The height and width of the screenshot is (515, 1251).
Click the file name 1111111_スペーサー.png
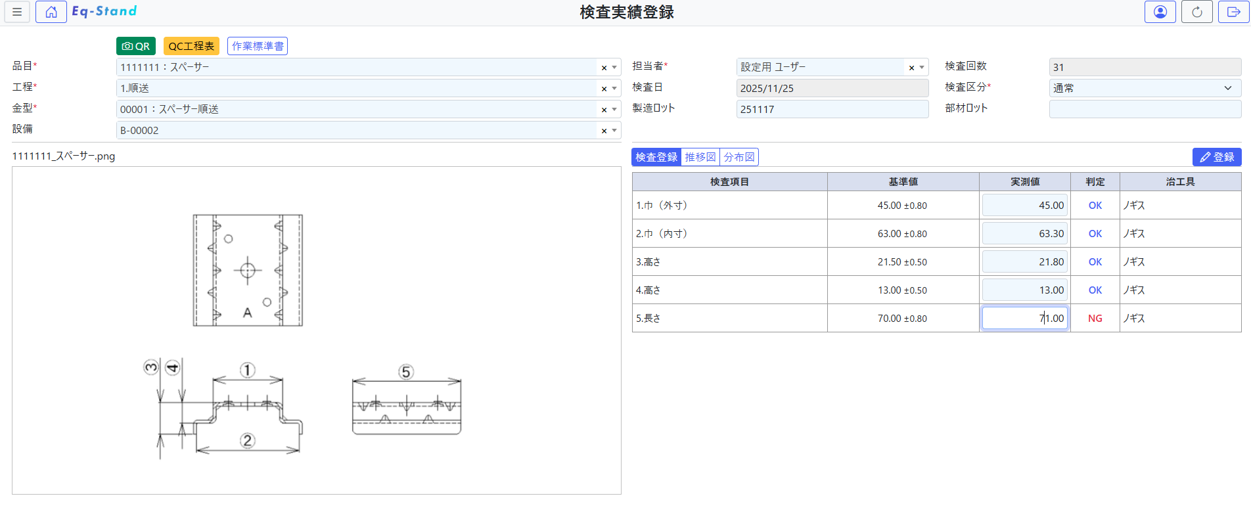[64, 156]
